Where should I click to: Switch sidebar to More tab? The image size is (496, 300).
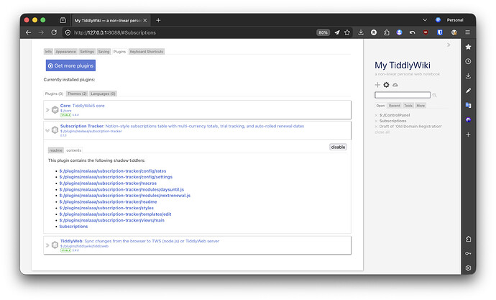[x=421, y=106]
